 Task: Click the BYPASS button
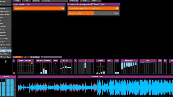point(96,1)
